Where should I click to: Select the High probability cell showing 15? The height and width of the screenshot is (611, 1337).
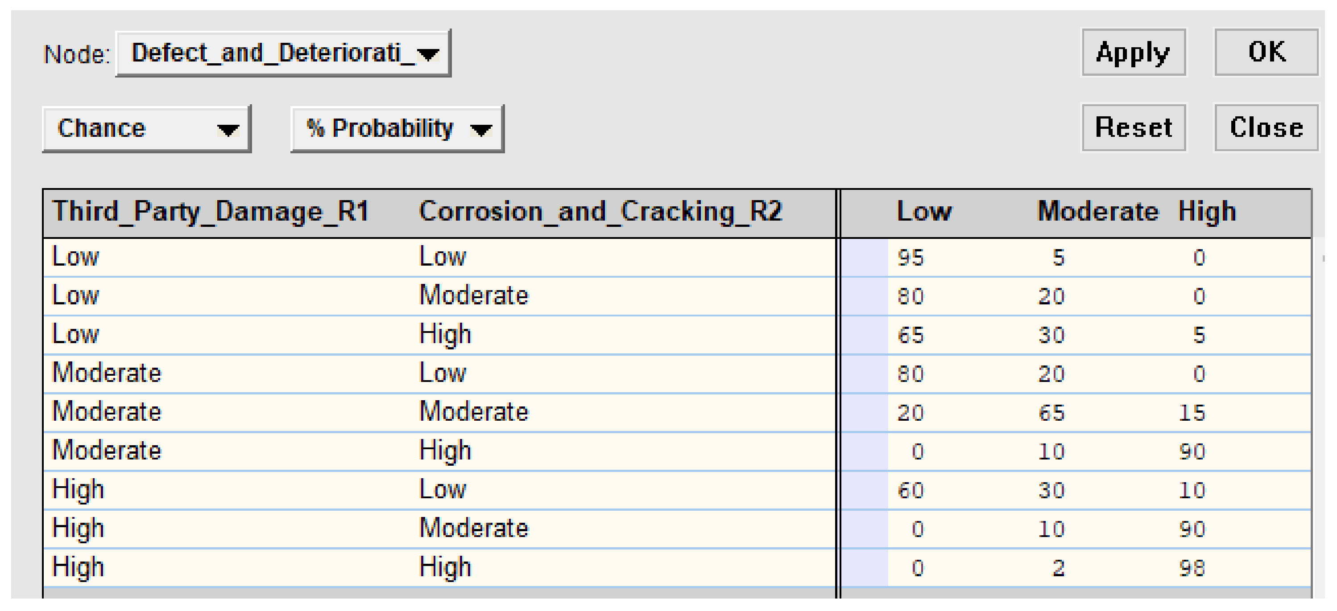(1192, 413)
